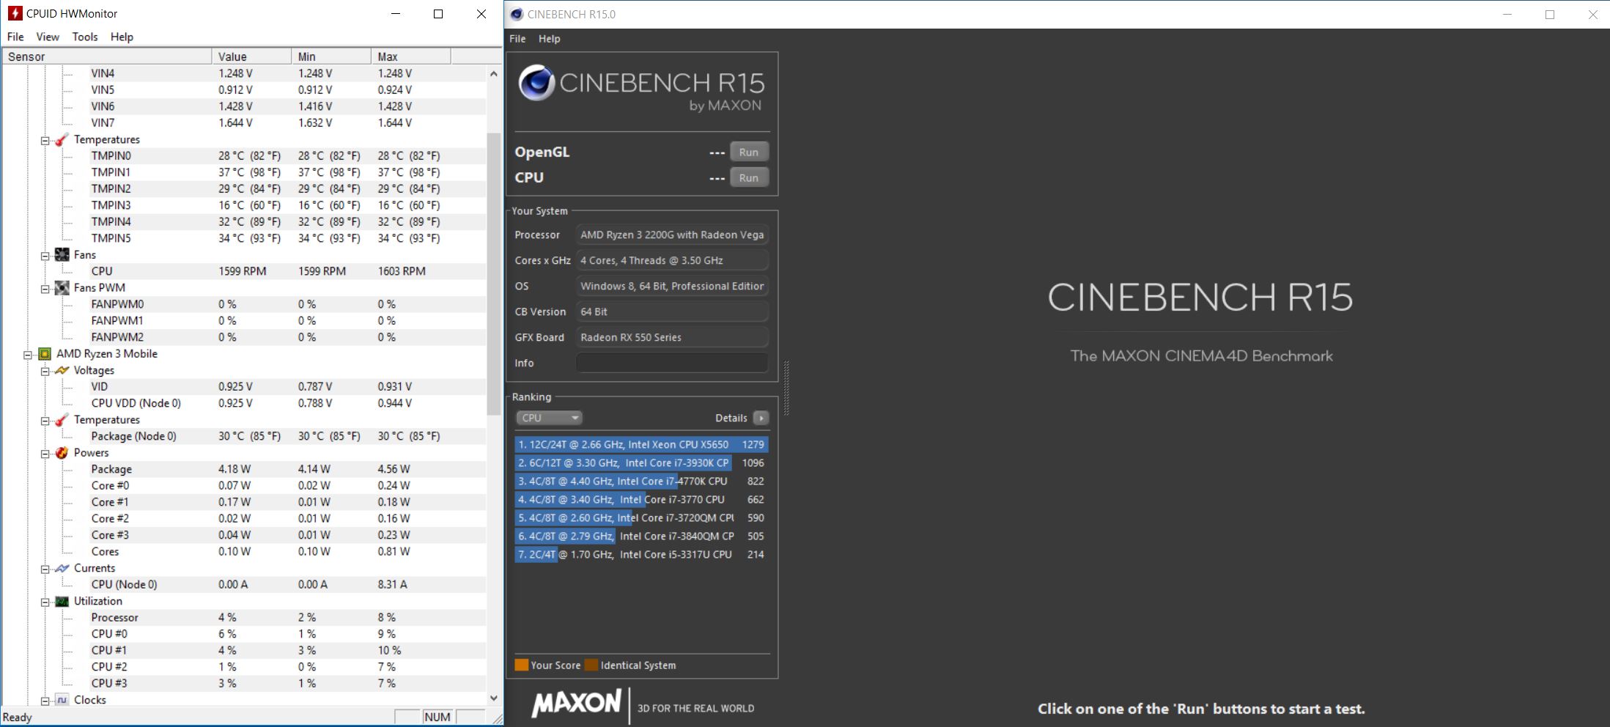The height and width of the screenshot is (727, 1610).
Task: Click the Cinebench R15 sphere logo
Action: point(536,83)
